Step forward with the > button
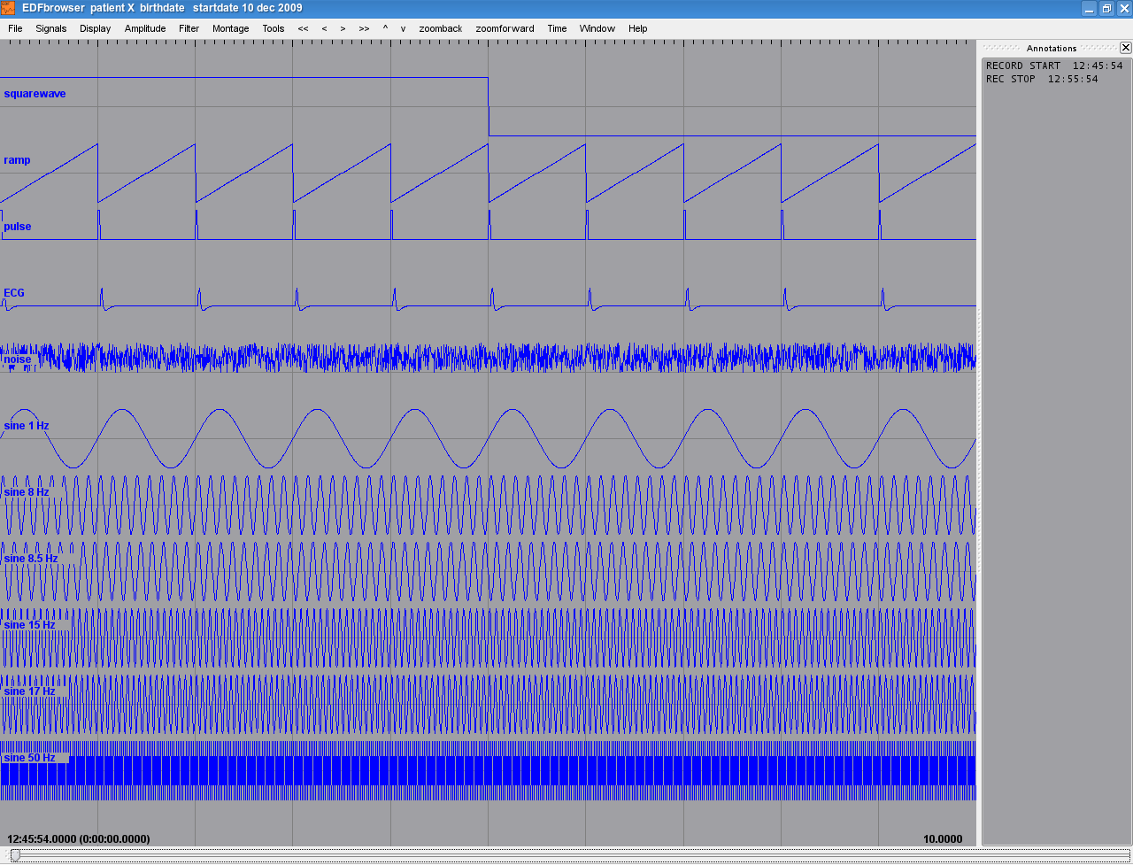 tap(343, 28)
